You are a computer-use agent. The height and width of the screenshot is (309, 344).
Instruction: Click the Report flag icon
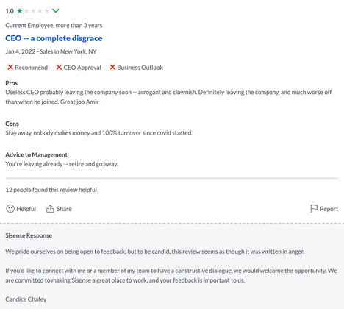coord(314,209)
